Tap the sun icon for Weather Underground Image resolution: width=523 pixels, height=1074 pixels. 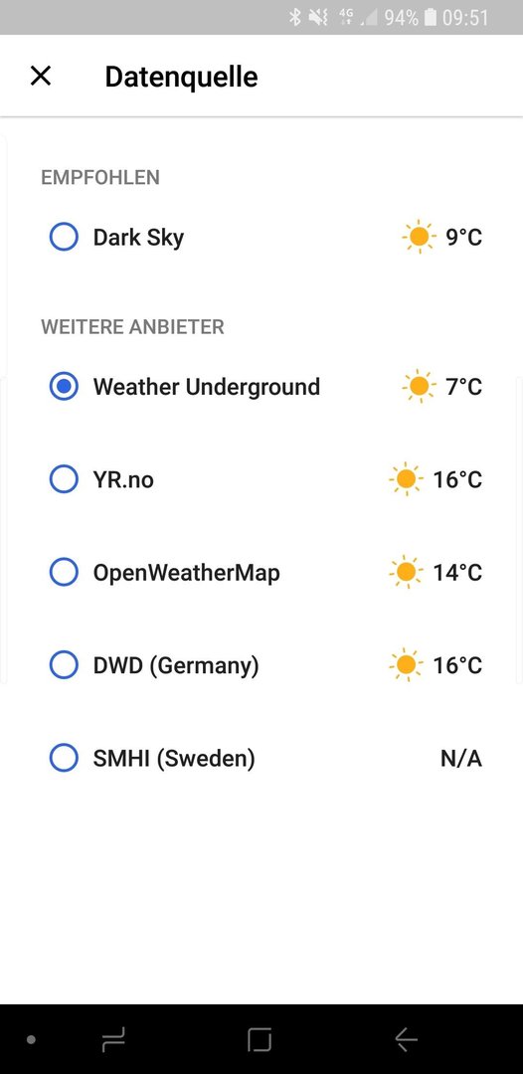(x=419, y=386)
